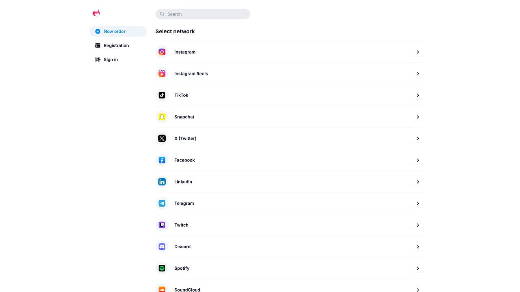Click the TikTok logo icon

162,95
